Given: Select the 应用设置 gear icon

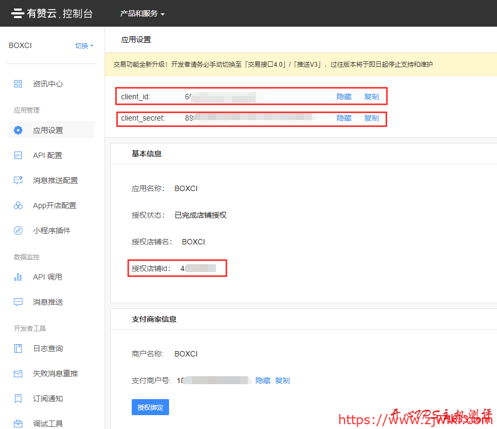Looking at the screenshot, I should (18, 130).
